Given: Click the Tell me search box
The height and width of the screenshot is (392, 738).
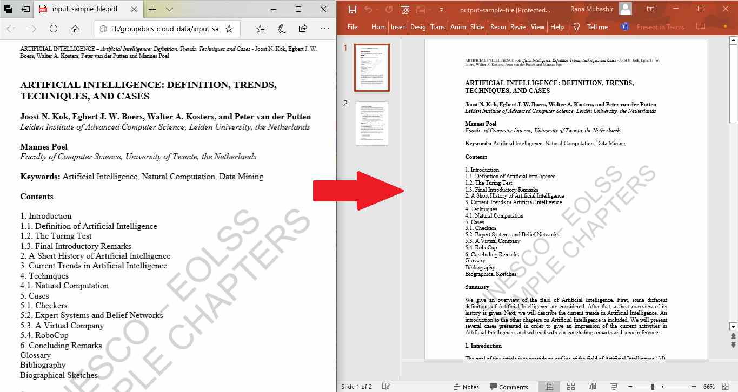Looking at the screenshot, I should point(597,27).
